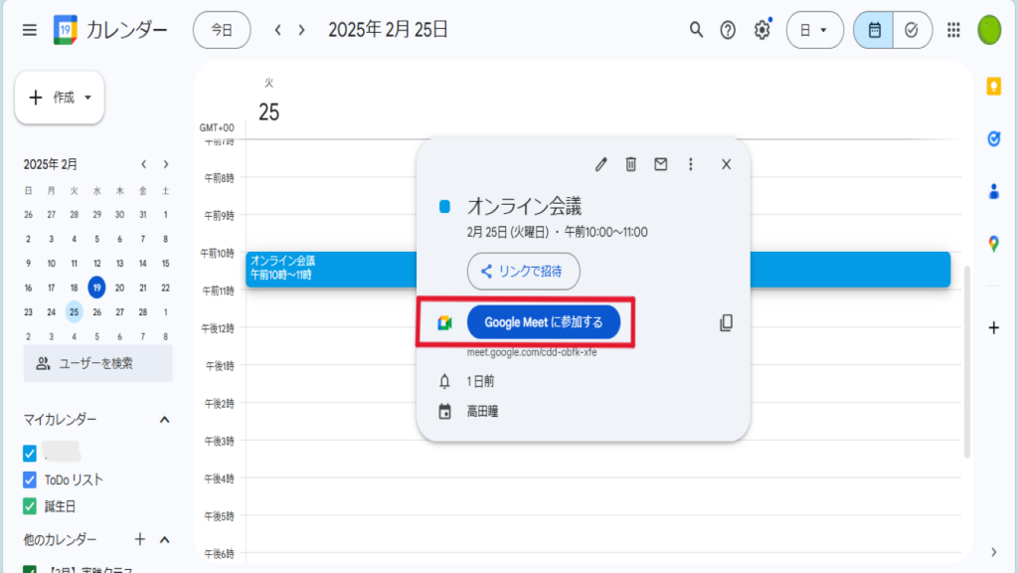The image size is (1018, 573).
Task: Close the event details popup
Action: point(727,164)
